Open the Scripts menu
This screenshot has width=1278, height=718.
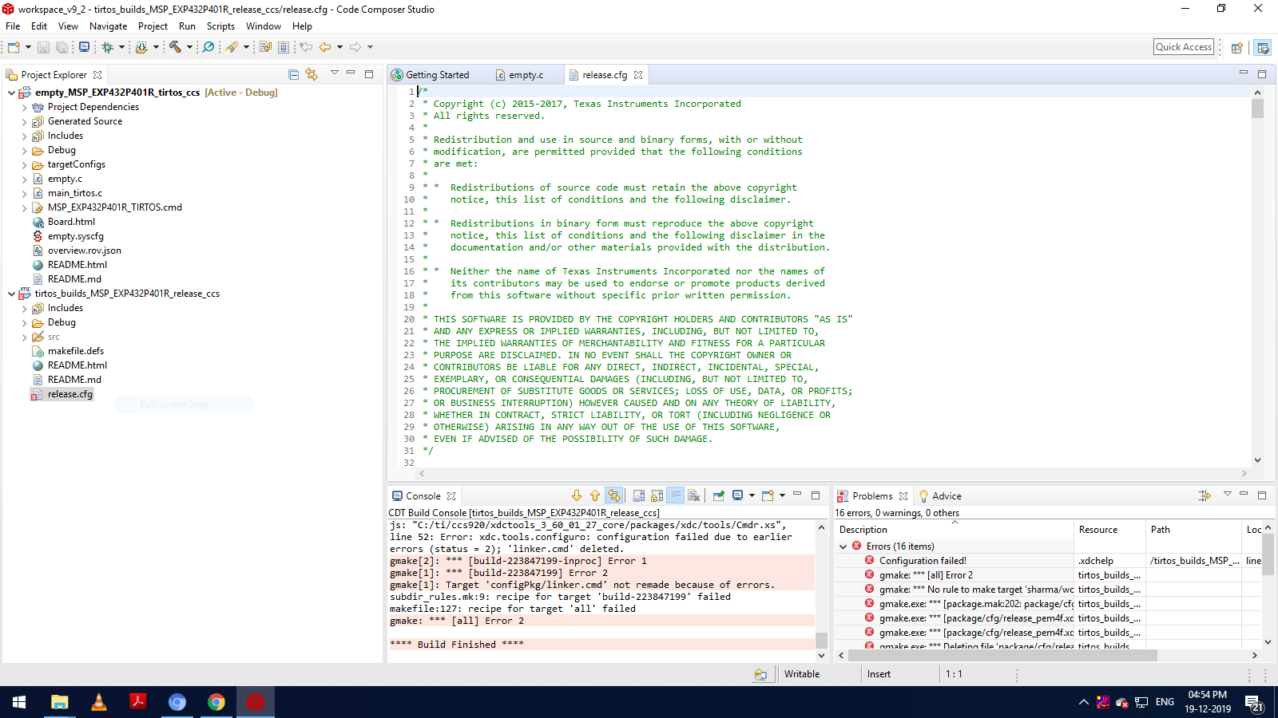[x=220, y=26]
